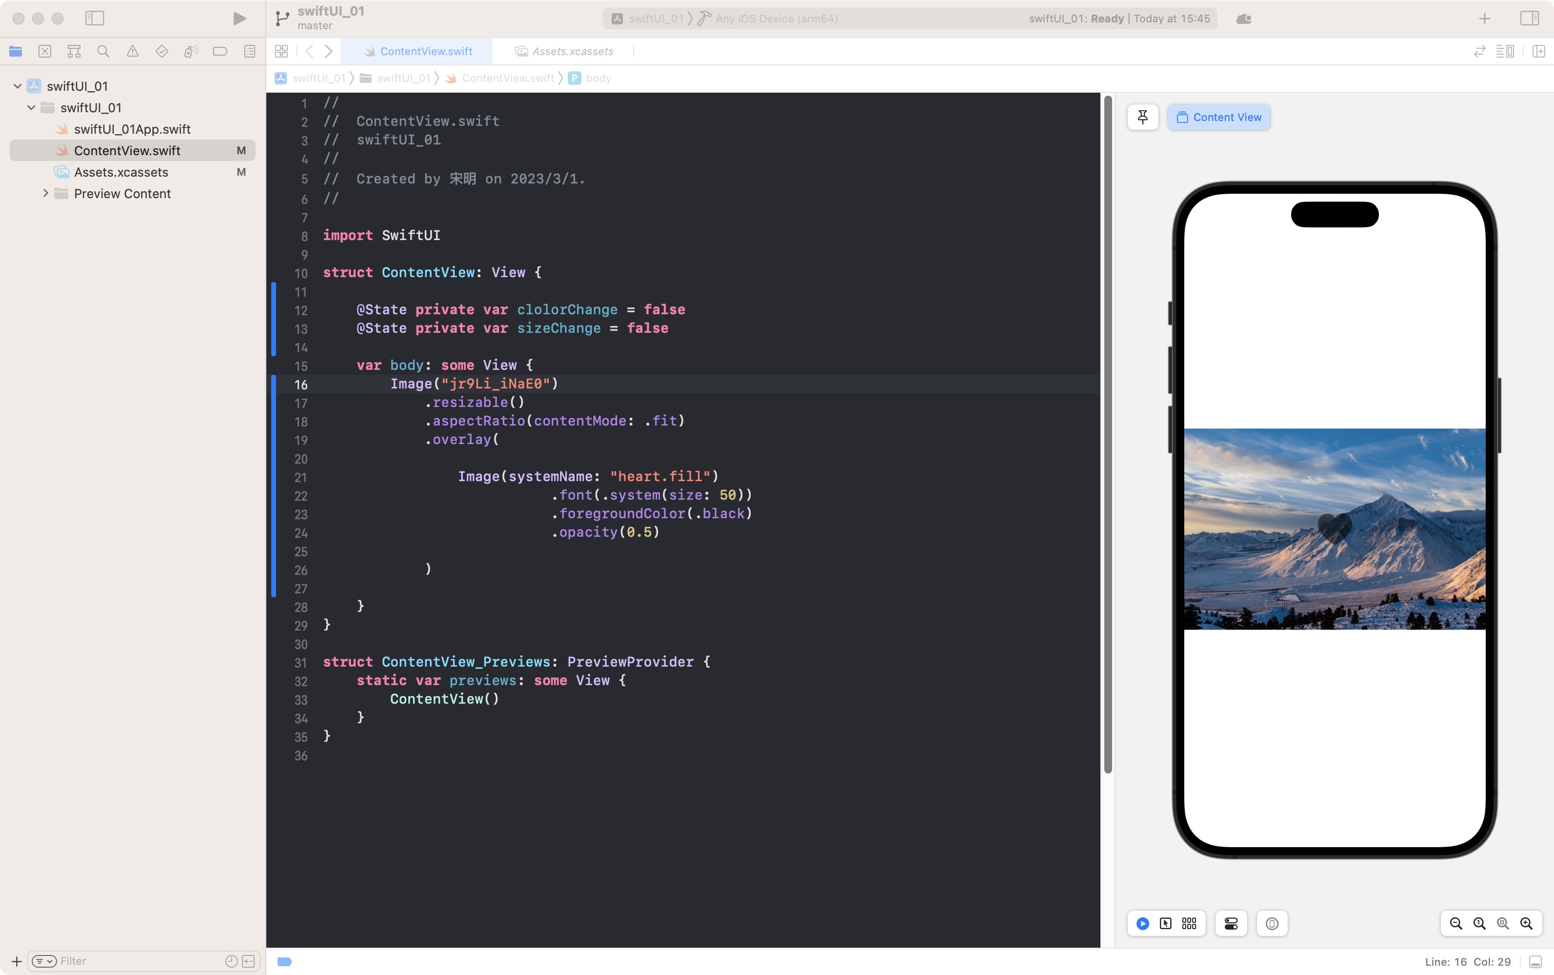Select swiftUI_01App.swift in navigator

(132, 129)
